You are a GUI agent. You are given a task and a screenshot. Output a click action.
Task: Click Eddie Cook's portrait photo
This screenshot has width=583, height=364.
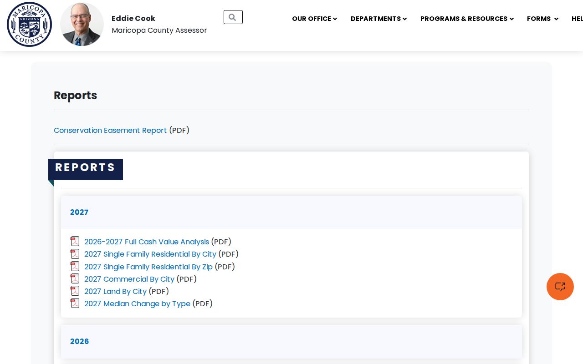[82, 24]
